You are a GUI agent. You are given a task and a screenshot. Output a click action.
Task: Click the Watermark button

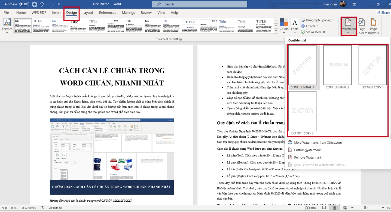pos(348,26)
